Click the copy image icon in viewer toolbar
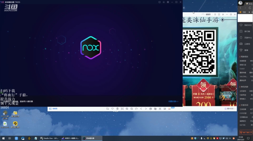 pos(155,109)
